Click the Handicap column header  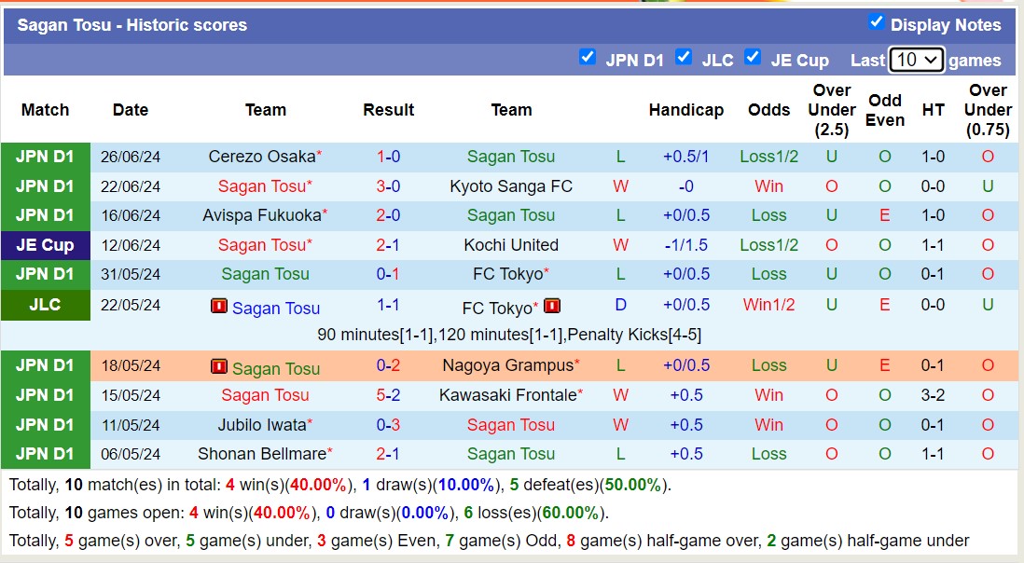(686, 110)
